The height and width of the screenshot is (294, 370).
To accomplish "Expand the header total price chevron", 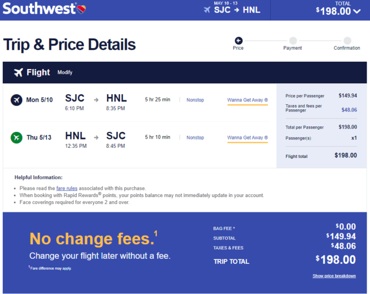I will [x=357, y=12].
